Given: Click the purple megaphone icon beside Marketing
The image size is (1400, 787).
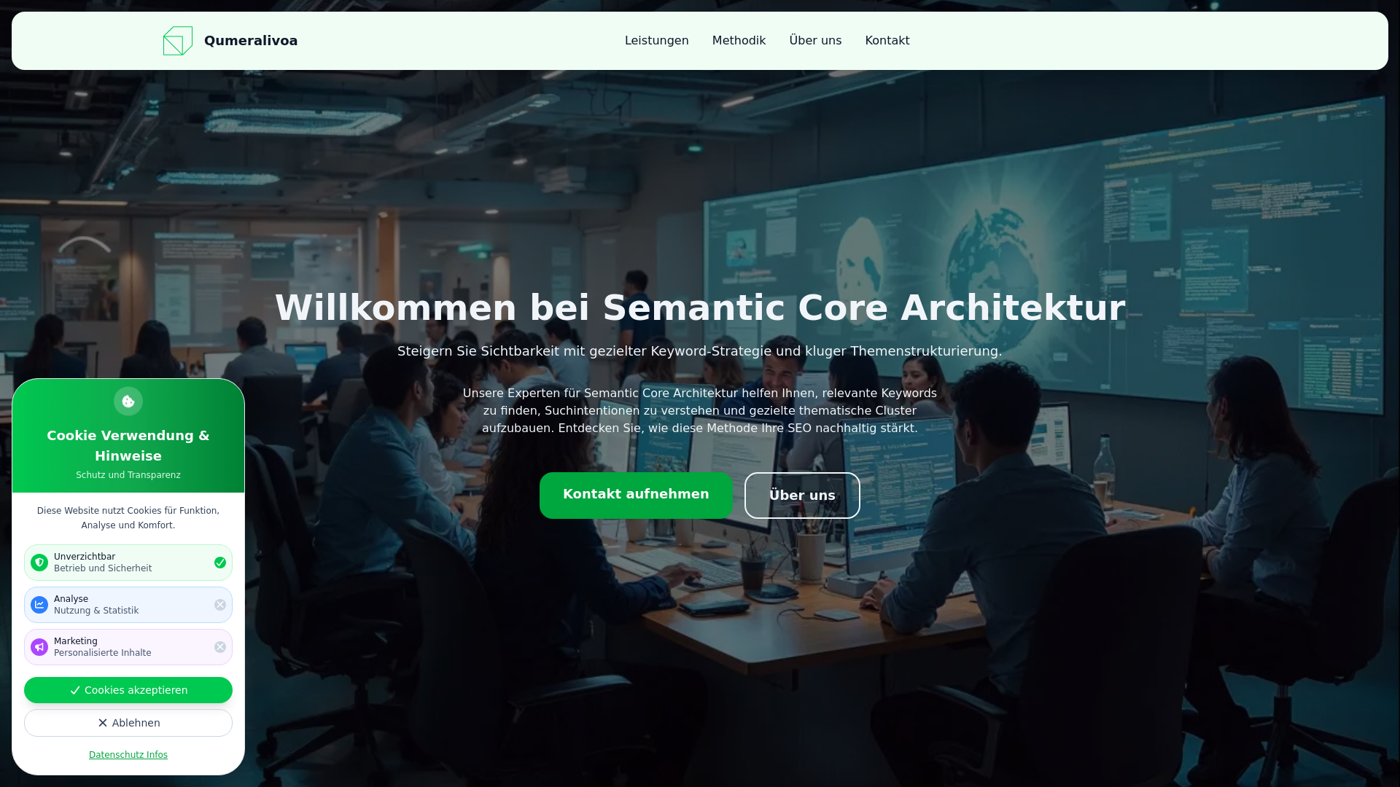Looking at the screenshot, I should [39, 647].
